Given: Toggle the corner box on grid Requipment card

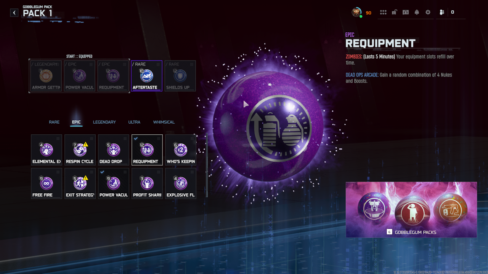Looking at the screenshot, I should pos(159,139).
